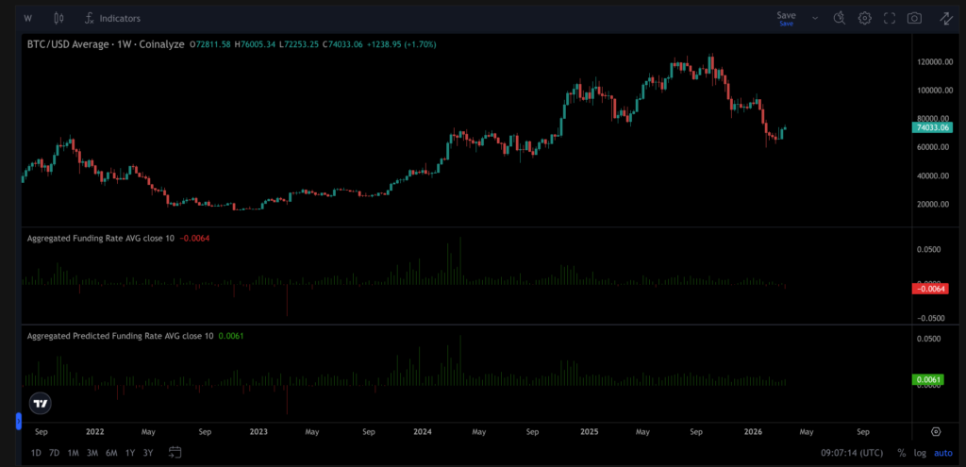Open chart settings gear
Viewport: 966px width, 467px height.
pos(864,18)
